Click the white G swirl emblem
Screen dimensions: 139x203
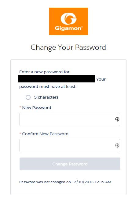[68, 19]
